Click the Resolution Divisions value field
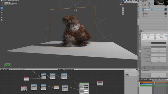 point(159,48)
